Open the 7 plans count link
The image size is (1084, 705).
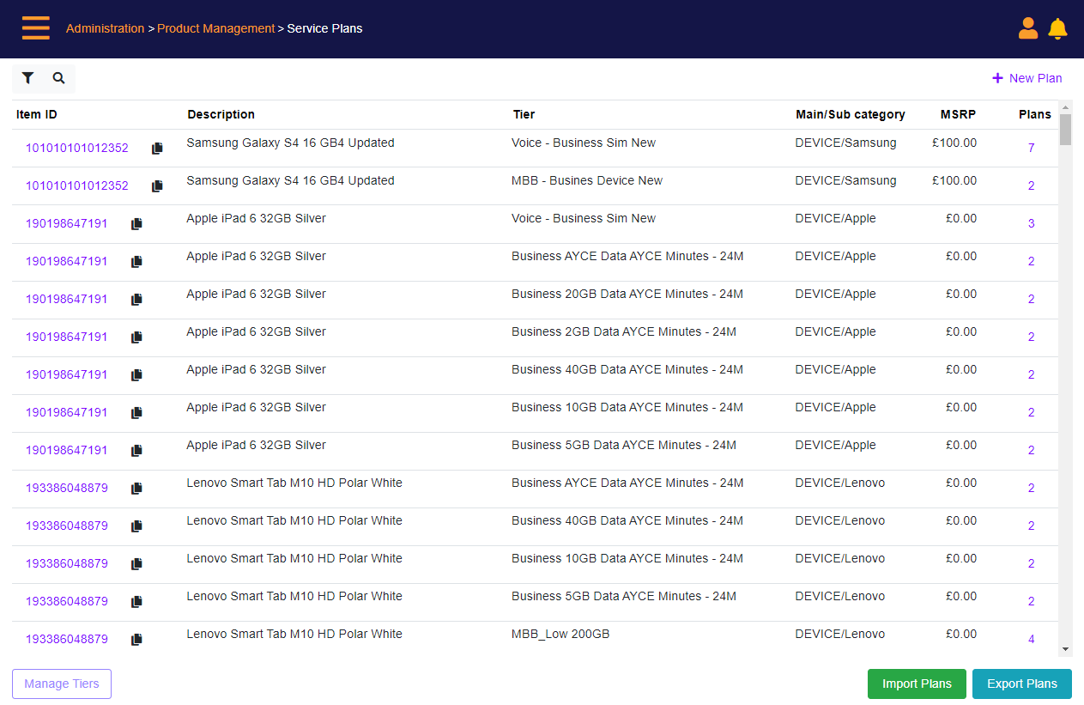(x=1032, y=149)
